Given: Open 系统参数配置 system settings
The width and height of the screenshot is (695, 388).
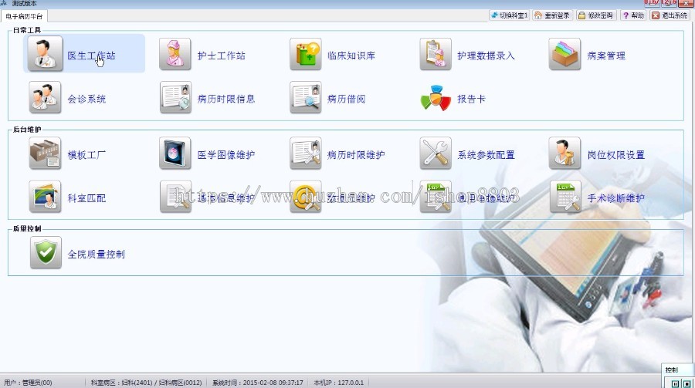Looking at the screenshot, I should click(467, 154).
